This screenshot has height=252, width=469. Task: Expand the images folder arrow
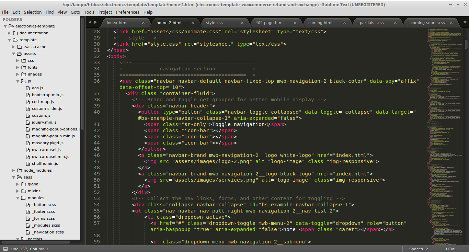pyautogui.click(x=18, y=74)
